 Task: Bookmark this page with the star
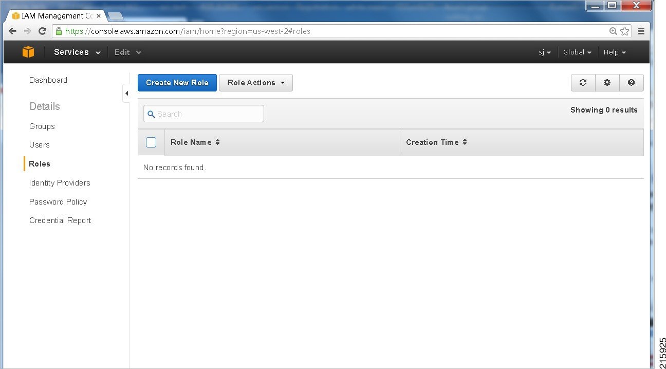click(x=625, y=31)
